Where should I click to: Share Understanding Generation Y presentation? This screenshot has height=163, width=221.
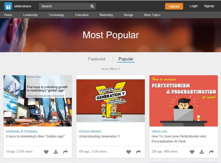pos(138,152)
